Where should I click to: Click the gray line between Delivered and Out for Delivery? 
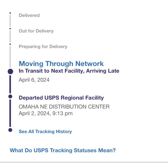pos(10,21)
